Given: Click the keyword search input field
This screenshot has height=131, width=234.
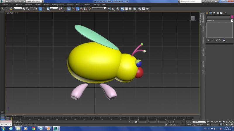Looking at the screenshot, I should pyautogui.click(x=190, y=1).
